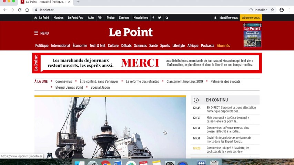Open the Sports section
This screenshot has width=294, height=165.
[165, 46]
